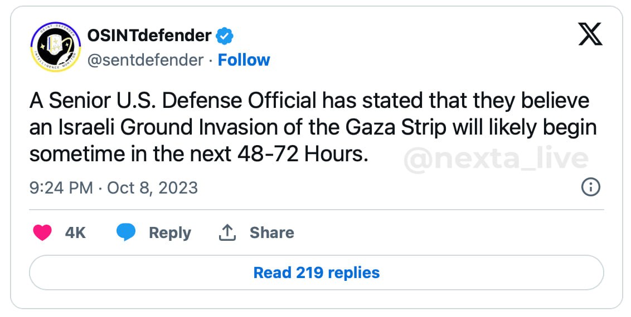Click the 4K likes count
The height and width of the screenshot is (317, 631).
click(x=75, y=232)
